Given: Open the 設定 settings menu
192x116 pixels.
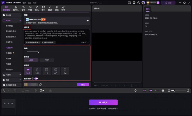Looking at the screenshot, I should tap(29, 3).
